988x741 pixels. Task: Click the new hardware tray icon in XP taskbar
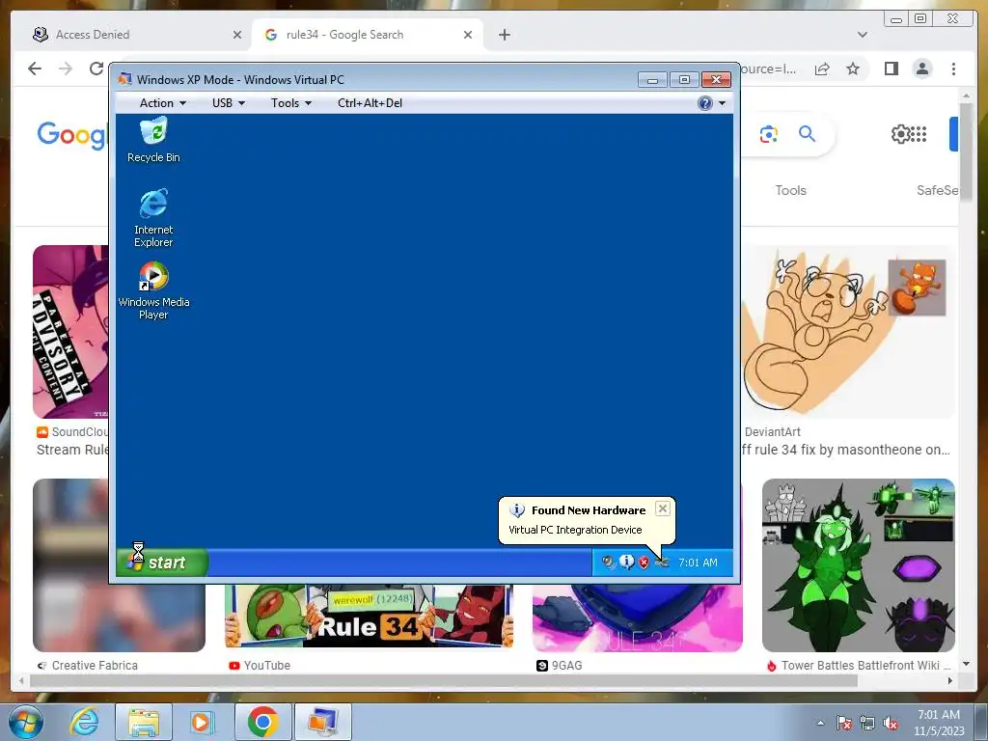point(661,563)
